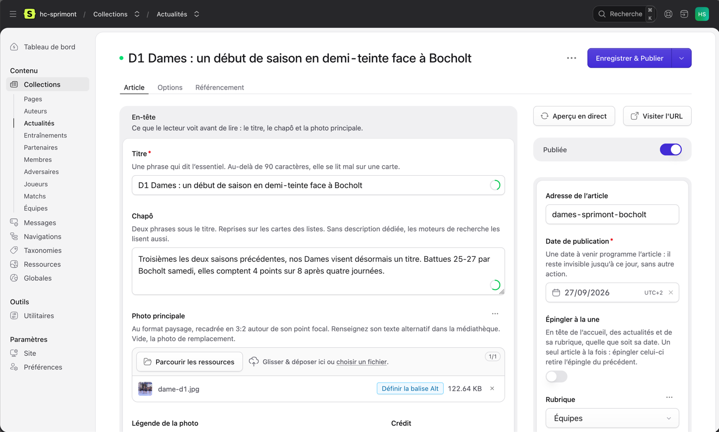Open the Collections breadcrumb switcher chevrons
This screenshot has width=719, height=432.
[x=137, y=14]
